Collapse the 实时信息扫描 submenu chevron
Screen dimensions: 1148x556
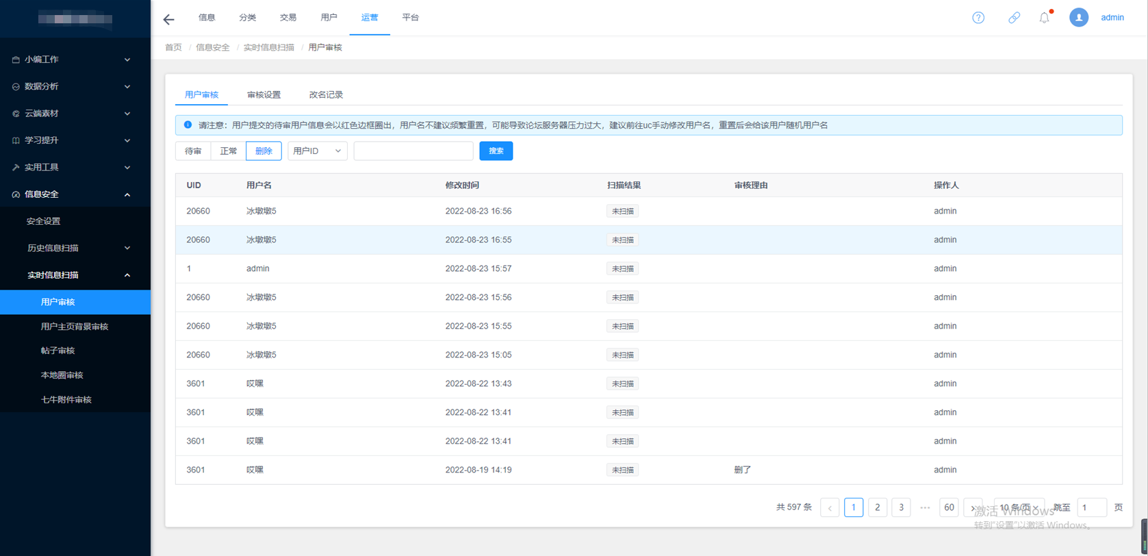[x=127, y=275]
